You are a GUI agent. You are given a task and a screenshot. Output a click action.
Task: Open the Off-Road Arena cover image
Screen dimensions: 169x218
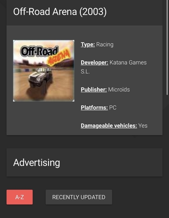click(x=44, y=71)
